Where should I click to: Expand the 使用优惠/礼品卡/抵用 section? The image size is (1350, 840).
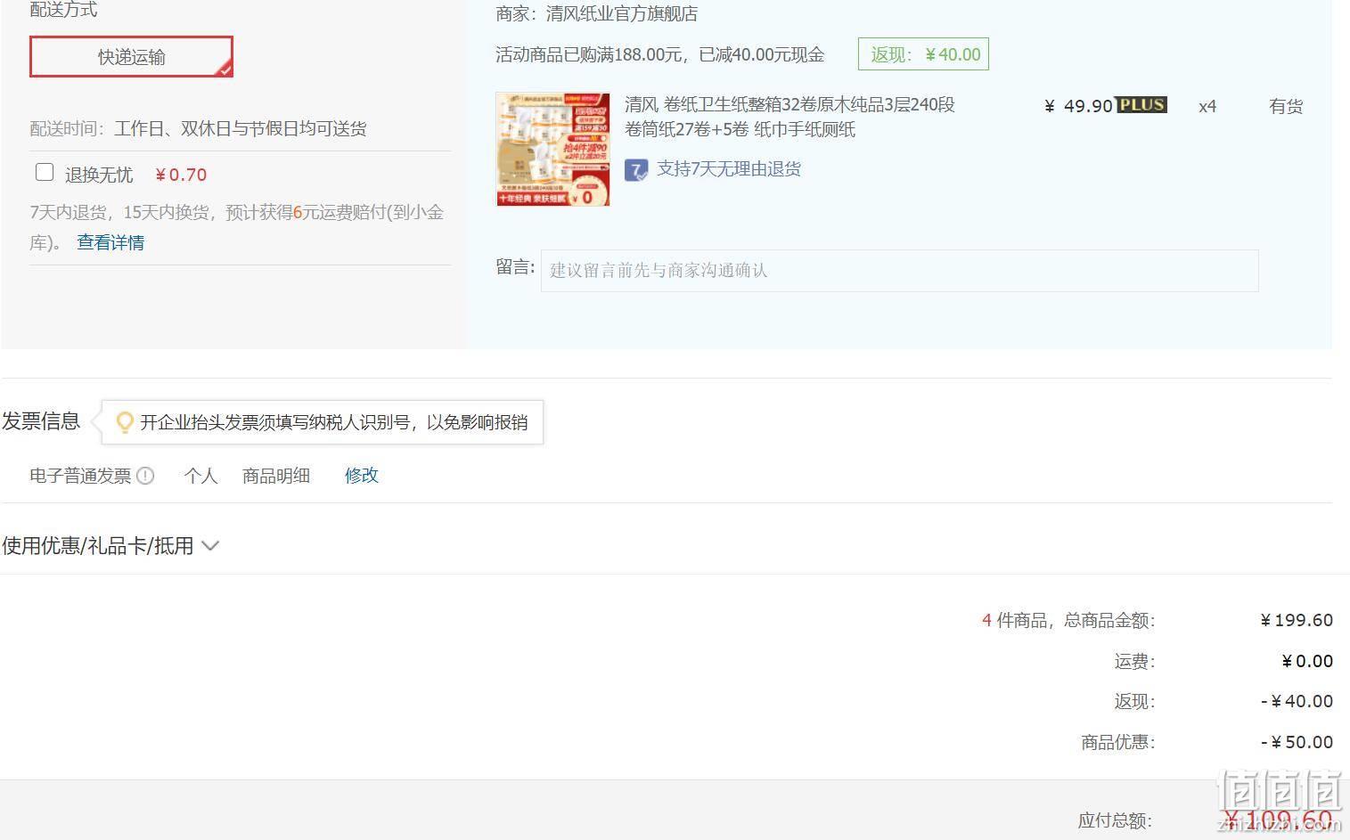pyautogui.click(x=110, y=545)
